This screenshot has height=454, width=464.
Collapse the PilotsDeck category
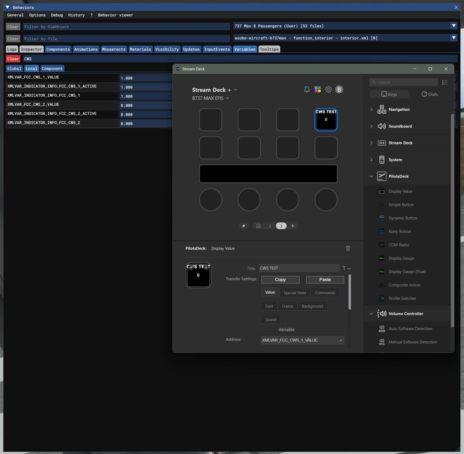pyautogui.click(x=371, y=176)
